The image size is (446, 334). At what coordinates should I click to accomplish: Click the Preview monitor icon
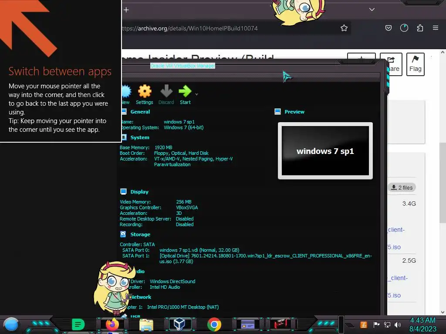[277, 112]
